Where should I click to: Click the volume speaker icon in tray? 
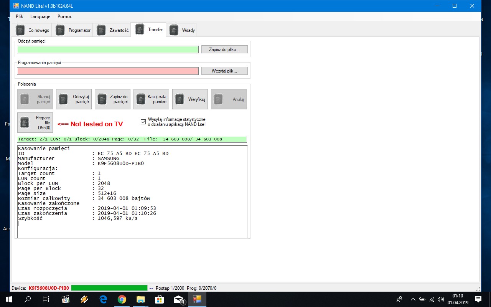coord(441,299)
